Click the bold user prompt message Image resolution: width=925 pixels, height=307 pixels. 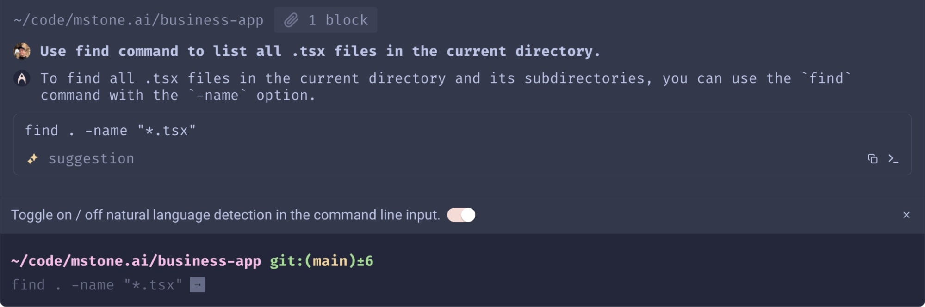tap(320, 51)
